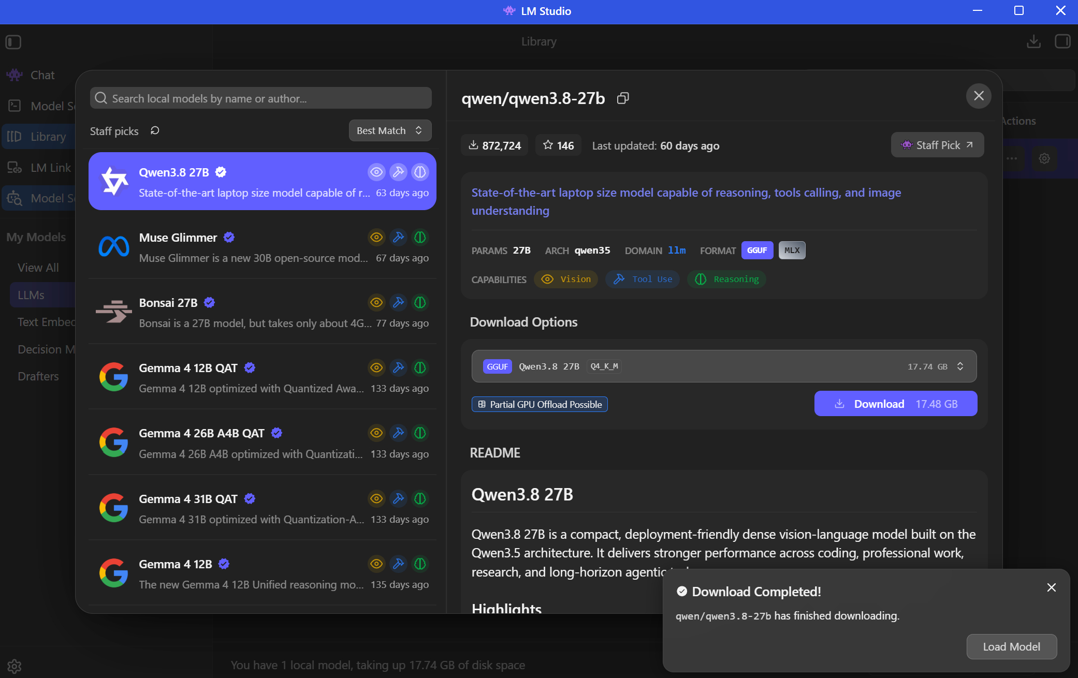
Task: Click the vision eye icon on Muse Glimmer
Action: (x=376, y=237)
